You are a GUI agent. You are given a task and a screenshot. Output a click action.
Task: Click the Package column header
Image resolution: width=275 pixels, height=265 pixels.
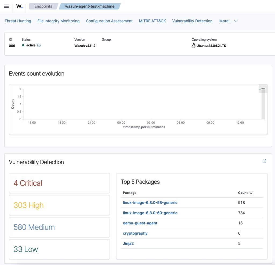129,193
